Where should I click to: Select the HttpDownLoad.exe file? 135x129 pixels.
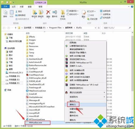pos(36,91)
